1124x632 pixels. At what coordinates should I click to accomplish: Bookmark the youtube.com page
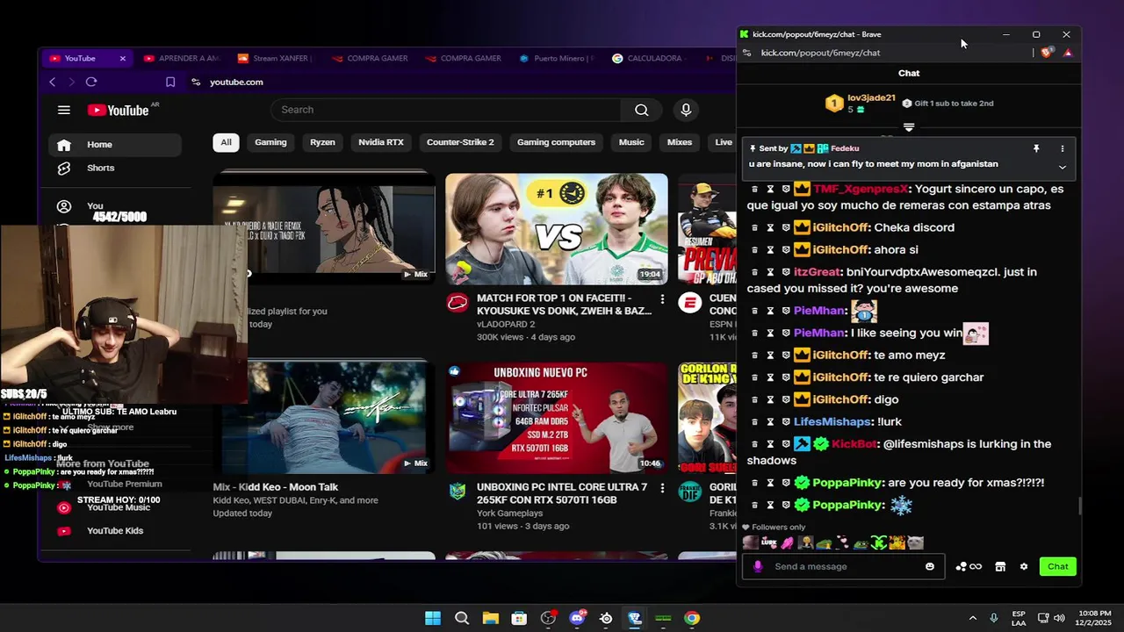[170, 82]
